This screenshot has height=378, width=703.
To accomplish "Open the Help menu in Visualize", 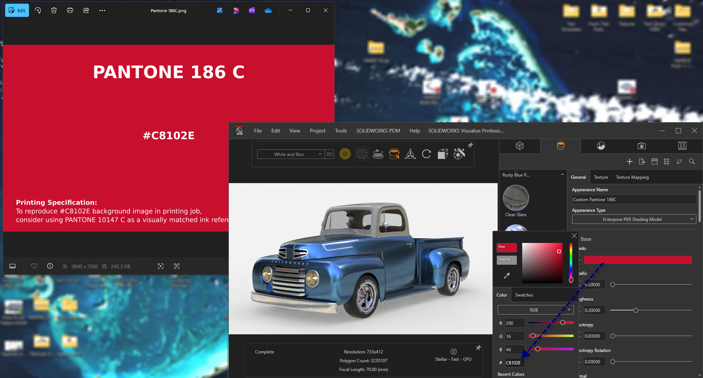I will pyautogui.click(x=415, y=131).
